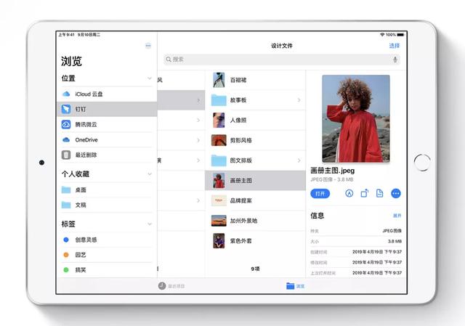Screen dimensions: 465x326
Task: Select the 紫色外套 image file
Action: click(x=255, y=240)
